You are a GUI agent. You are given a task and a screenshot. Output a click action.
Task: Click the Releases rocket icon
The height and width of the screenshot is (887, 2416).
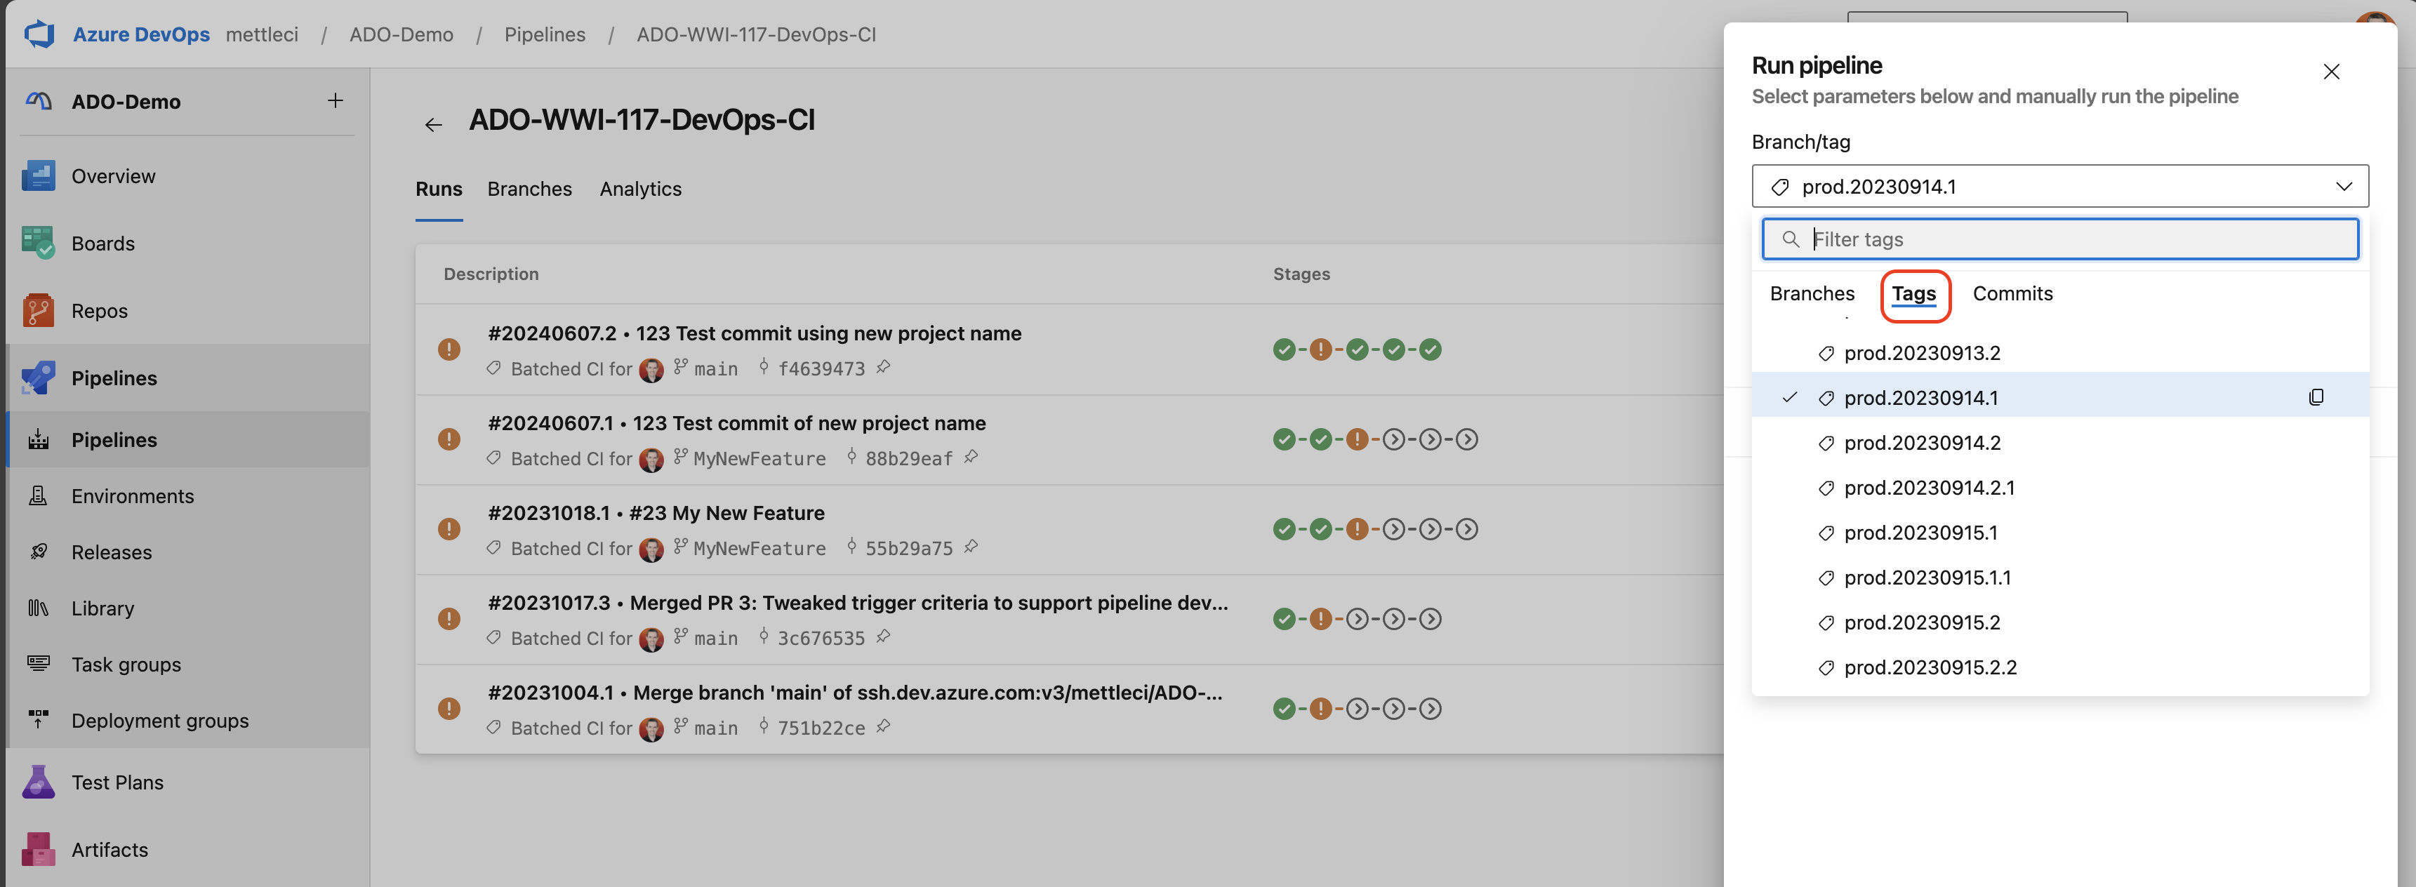(39, 552)
